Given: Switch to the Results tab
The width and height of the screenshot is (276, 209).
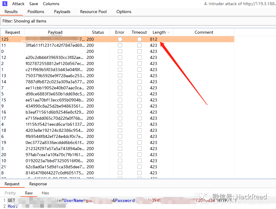Looking at the screenshot, I should click(11, 12).
